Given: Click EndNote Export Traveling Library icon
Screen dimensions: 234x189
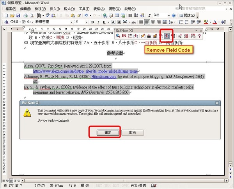Looking at the screenshot, I should click(173, 36).
